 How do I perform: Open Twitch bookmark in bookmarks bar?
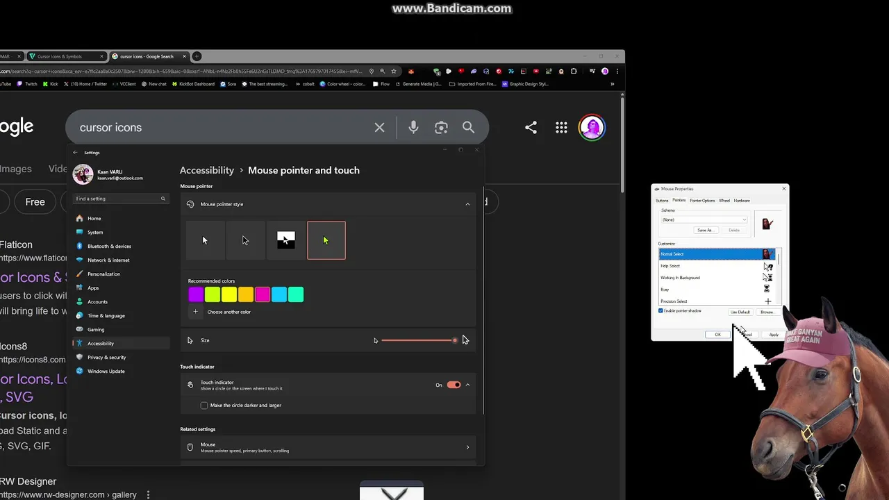28,84
